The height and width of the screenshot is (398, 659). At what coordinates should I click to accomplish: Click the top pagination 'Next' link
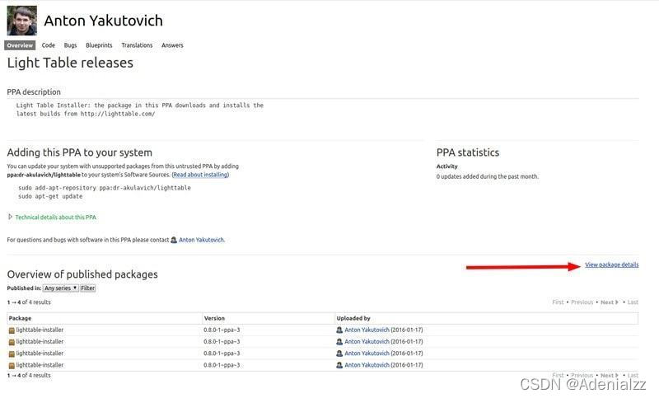(x=609, y=302)
